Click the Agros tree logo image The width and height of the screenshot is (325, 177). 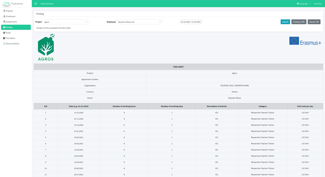point(46,47)
